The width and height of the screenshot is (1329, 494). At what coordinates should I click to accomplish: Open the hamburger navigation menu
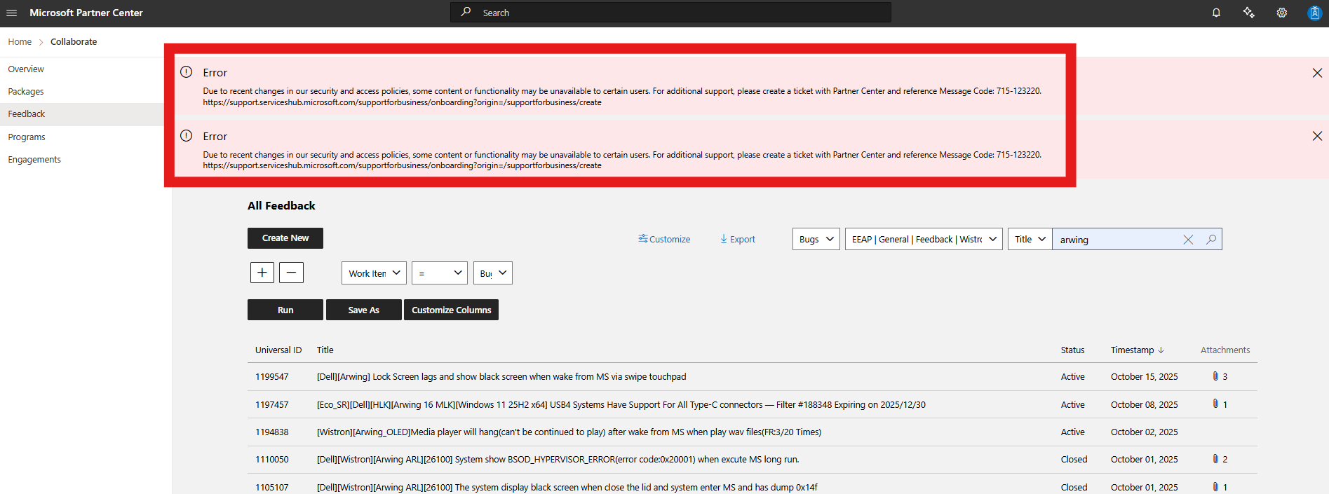click(x=12, y=13)
